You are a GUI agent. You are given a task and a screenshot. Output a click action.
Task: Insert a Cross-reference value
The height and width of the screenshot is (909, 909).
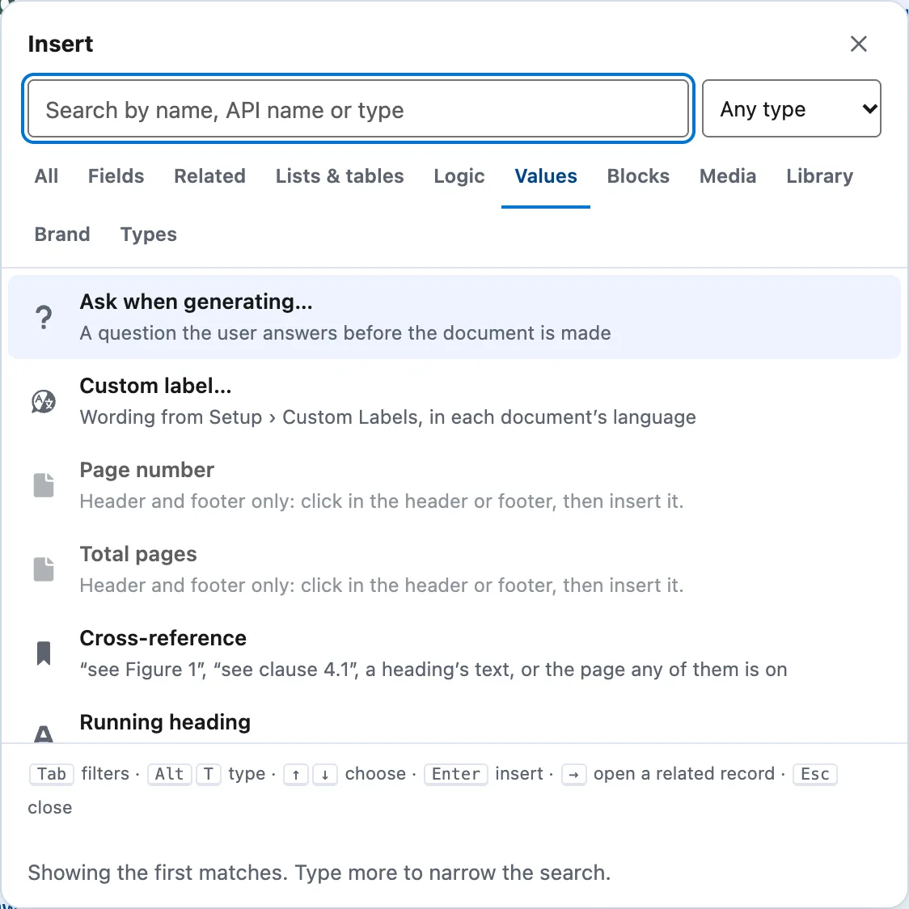click(x=454, y=653)
